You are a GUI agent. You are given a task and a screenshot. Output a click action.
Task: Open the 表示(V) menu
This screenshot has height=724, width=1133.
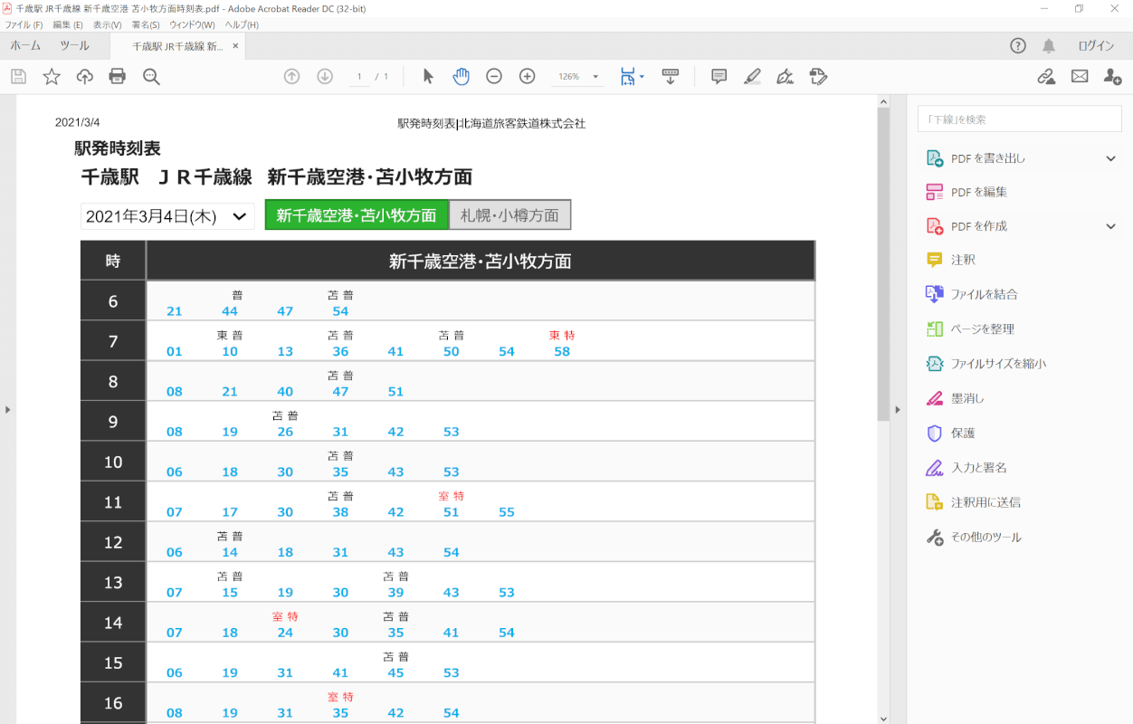coord(107,24)
